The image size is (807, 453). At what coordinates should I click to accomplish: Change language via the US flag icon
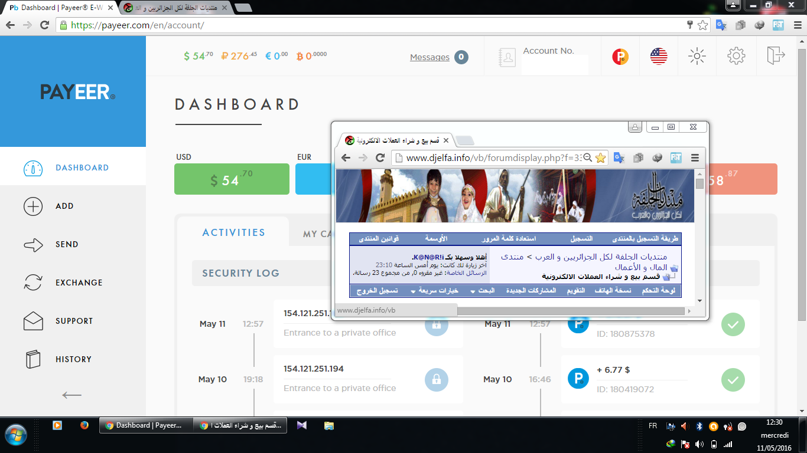click(659, 57)
